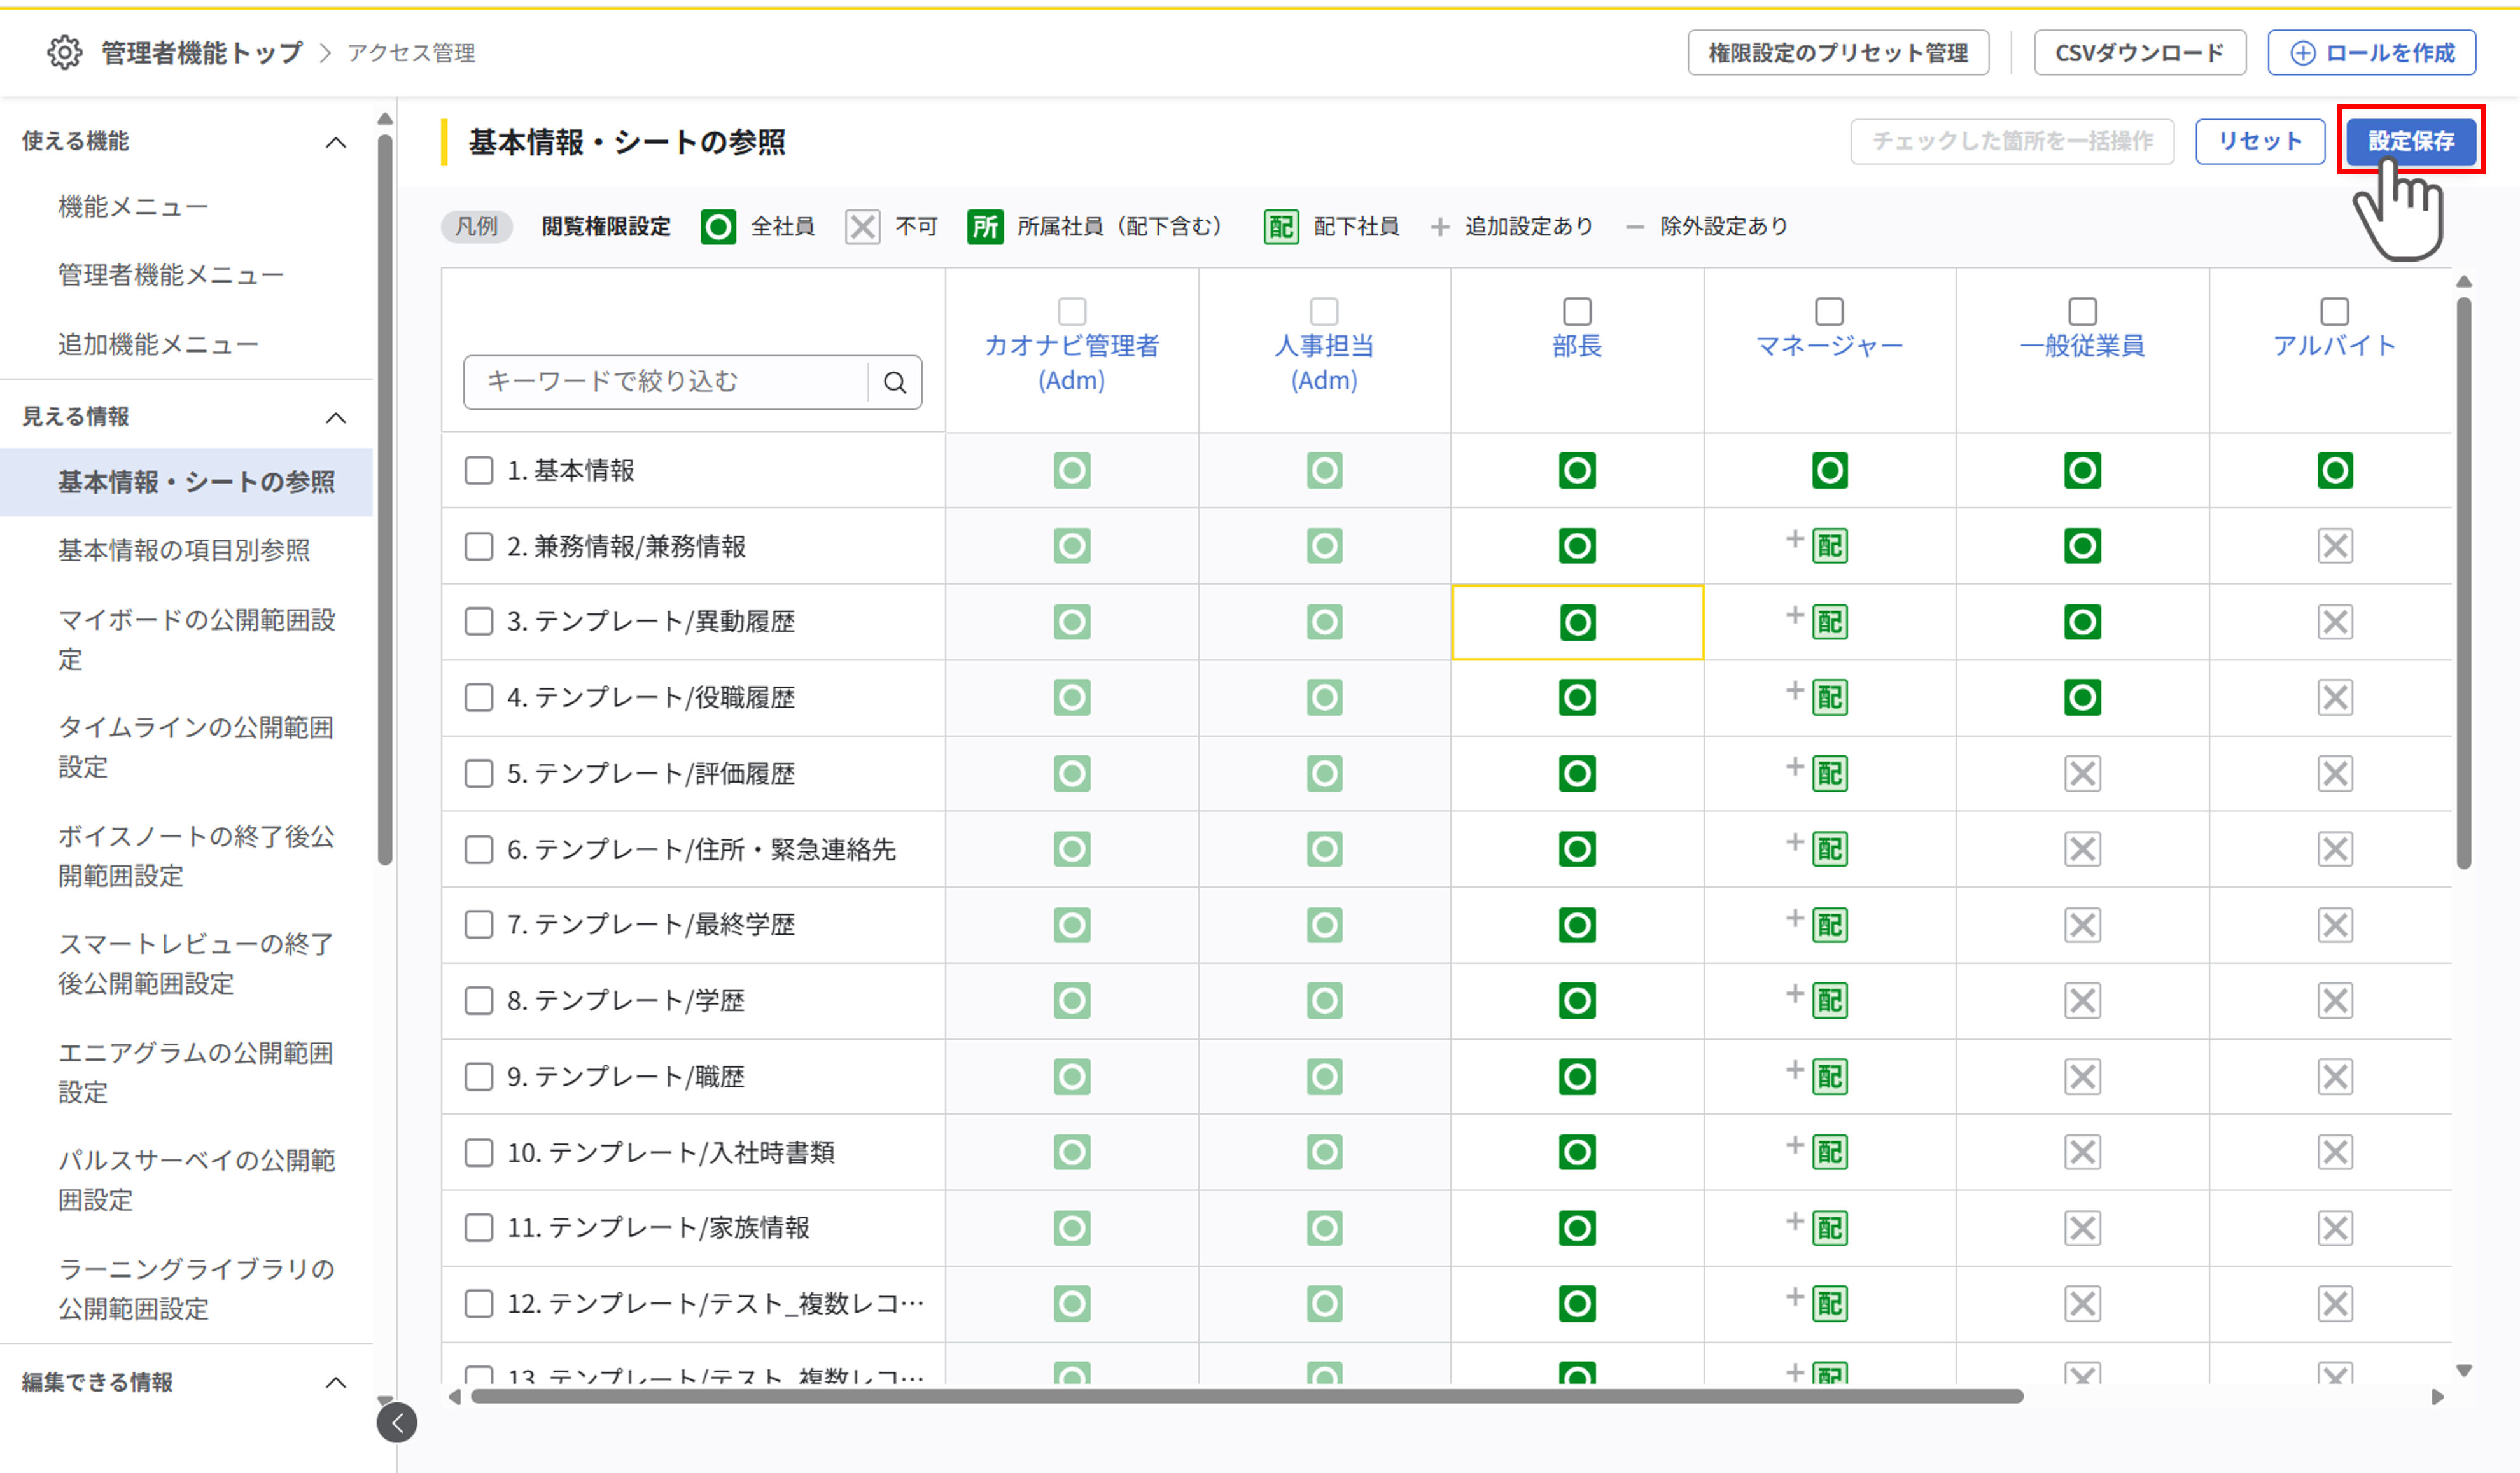Open the カオナビ管理者 (Adm) role header link
This screenshot has height=1473, width=2520.
coord(1072,363)
